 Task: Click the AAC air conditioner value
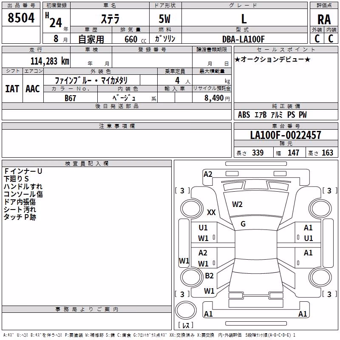pyautogui.click(x=33, y=89)
